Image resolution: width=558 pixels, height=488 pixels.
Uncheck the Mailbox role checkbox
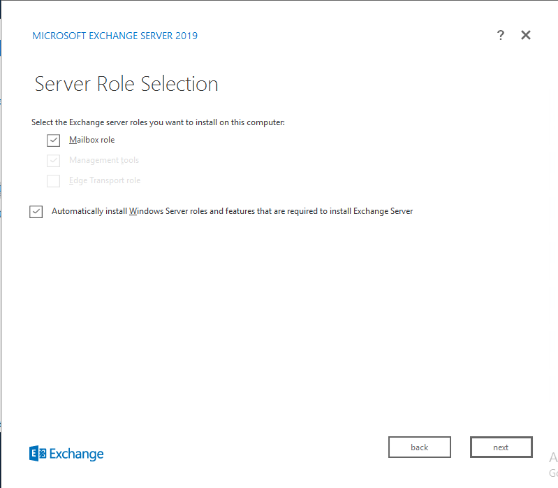[x=53, y=141]
